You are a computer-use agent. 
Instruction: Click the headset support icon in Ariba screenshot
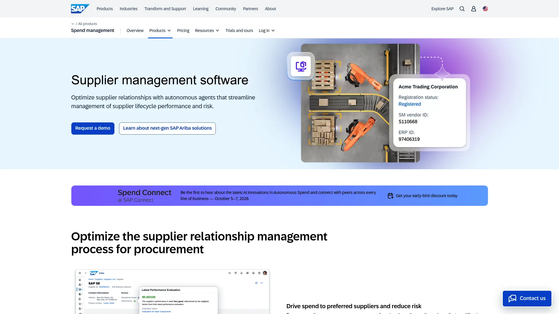pyautogui.click(x=253, y=273)
